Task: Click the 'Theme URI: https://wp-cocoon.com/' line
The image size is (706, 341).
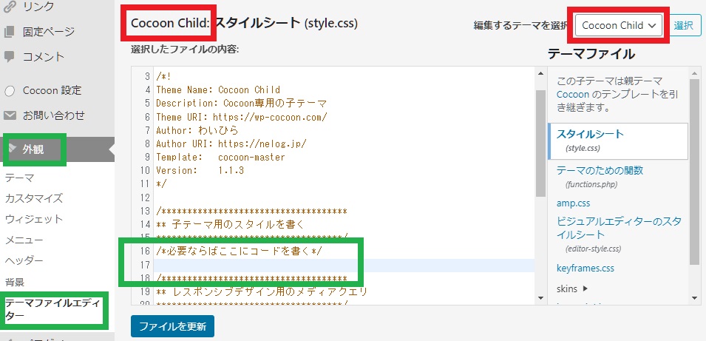Action: pos(241,117)
